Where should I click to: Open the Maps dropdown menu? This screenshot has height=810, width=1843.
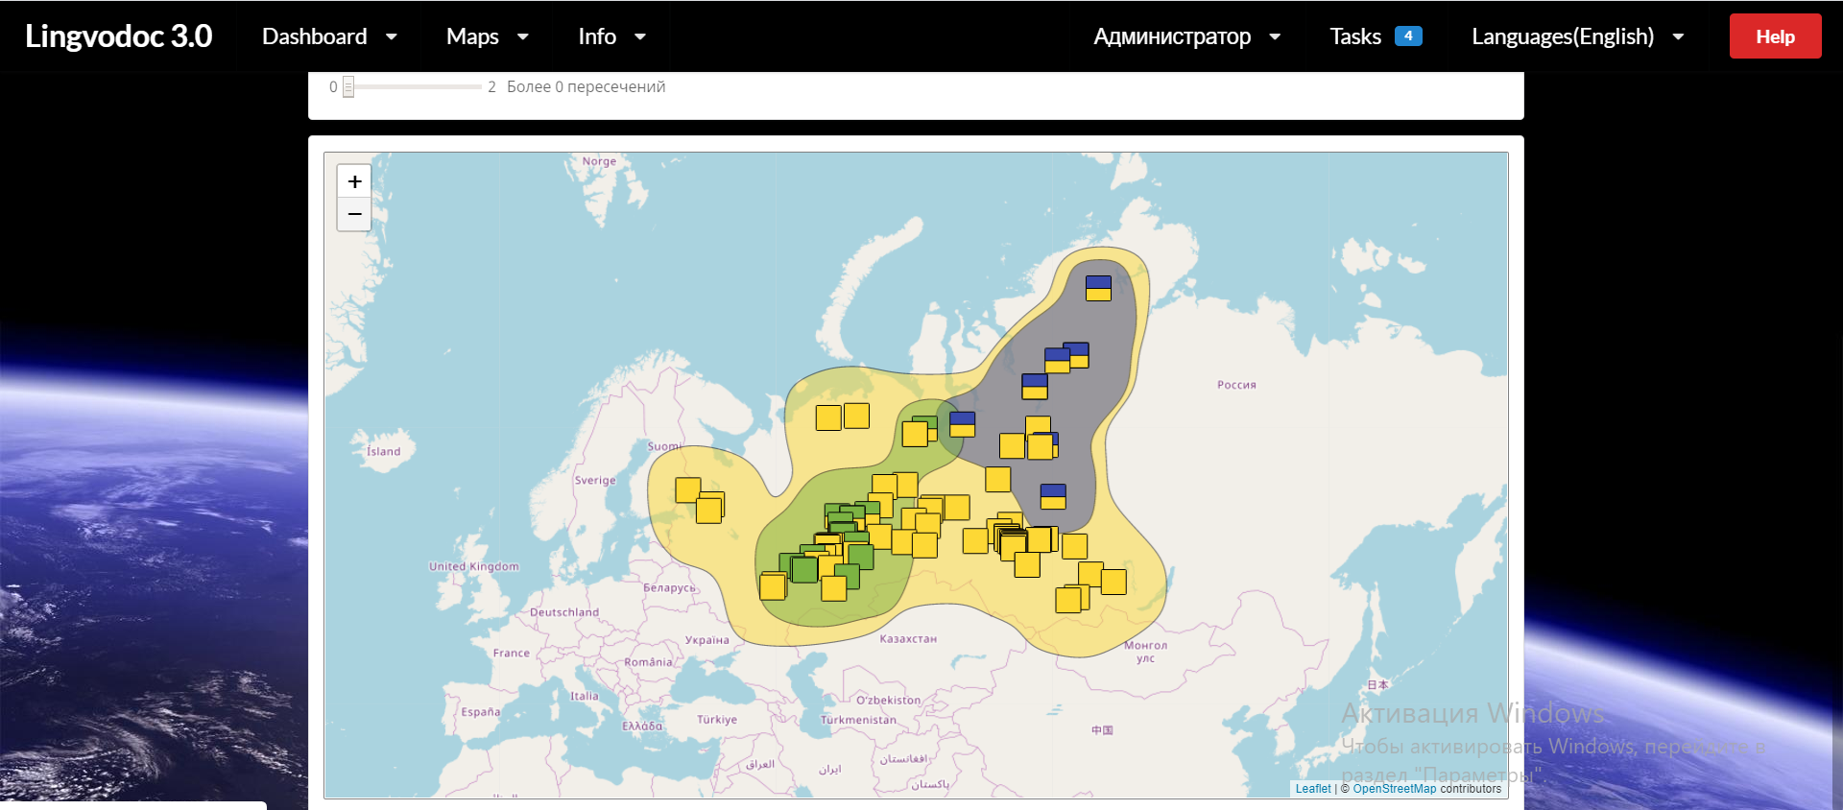click(487, 36)
